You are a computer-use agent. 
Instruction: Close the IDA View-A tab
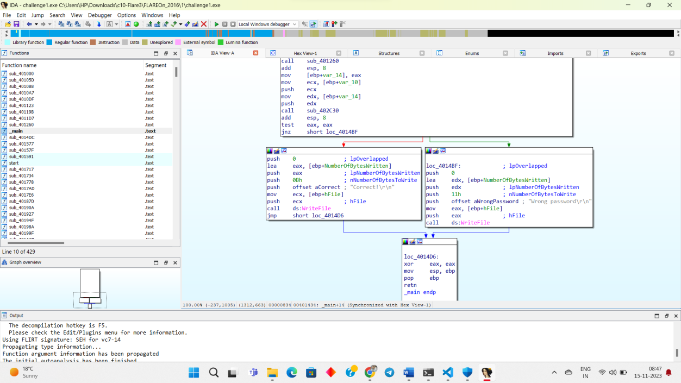point(256,53)
